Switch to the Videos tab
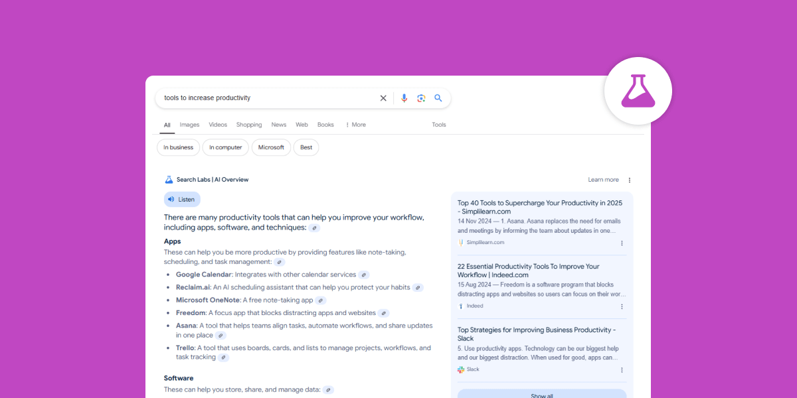Image resolution: width=797 pixels, height=398 pixels. coord(218,125)
